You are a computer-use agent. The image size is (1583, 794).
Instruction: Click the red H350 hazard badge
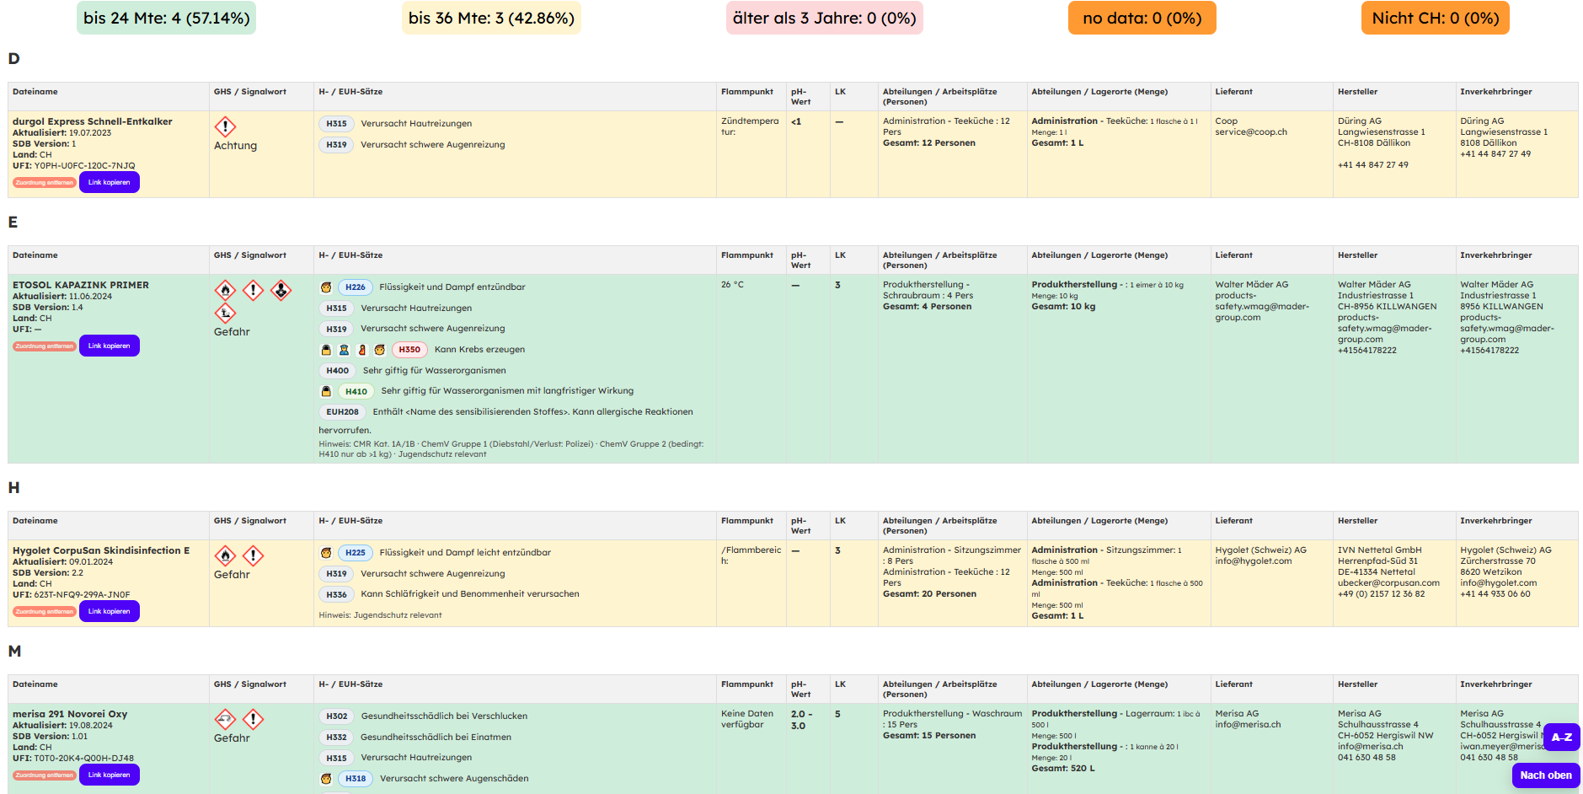pyautogui.click(x=409, y=350)
